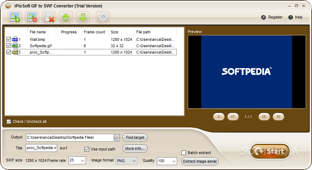Click the File path column header
This screenshot has height=170, width=312.
(x=155, y=32)
